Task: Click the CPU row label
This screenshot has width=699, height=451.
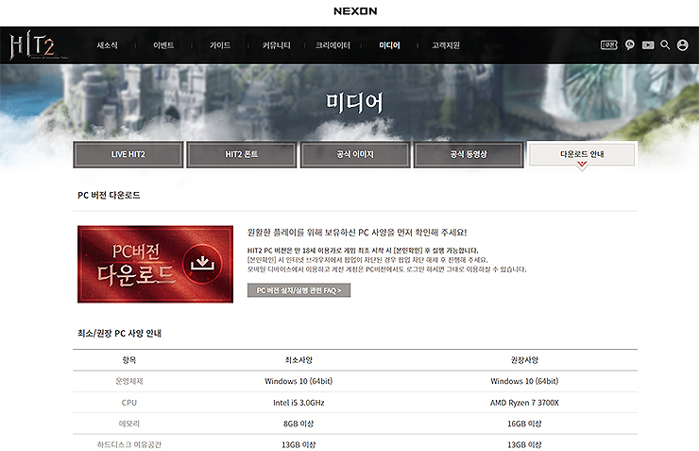Action: coord(129,403)
